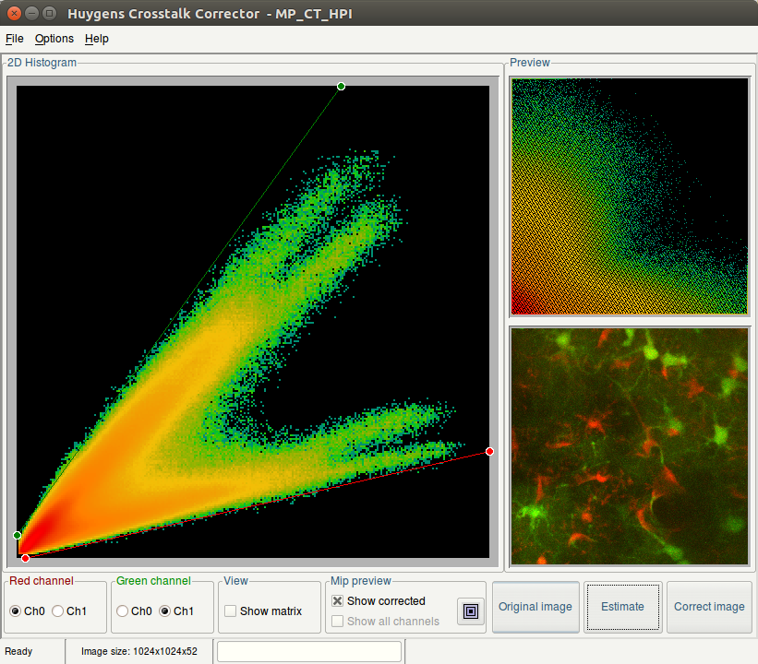Screen dimensions: 758x664
Task: Click the red handle at the histogram bottom-left
Action: (x=25, y=558)
